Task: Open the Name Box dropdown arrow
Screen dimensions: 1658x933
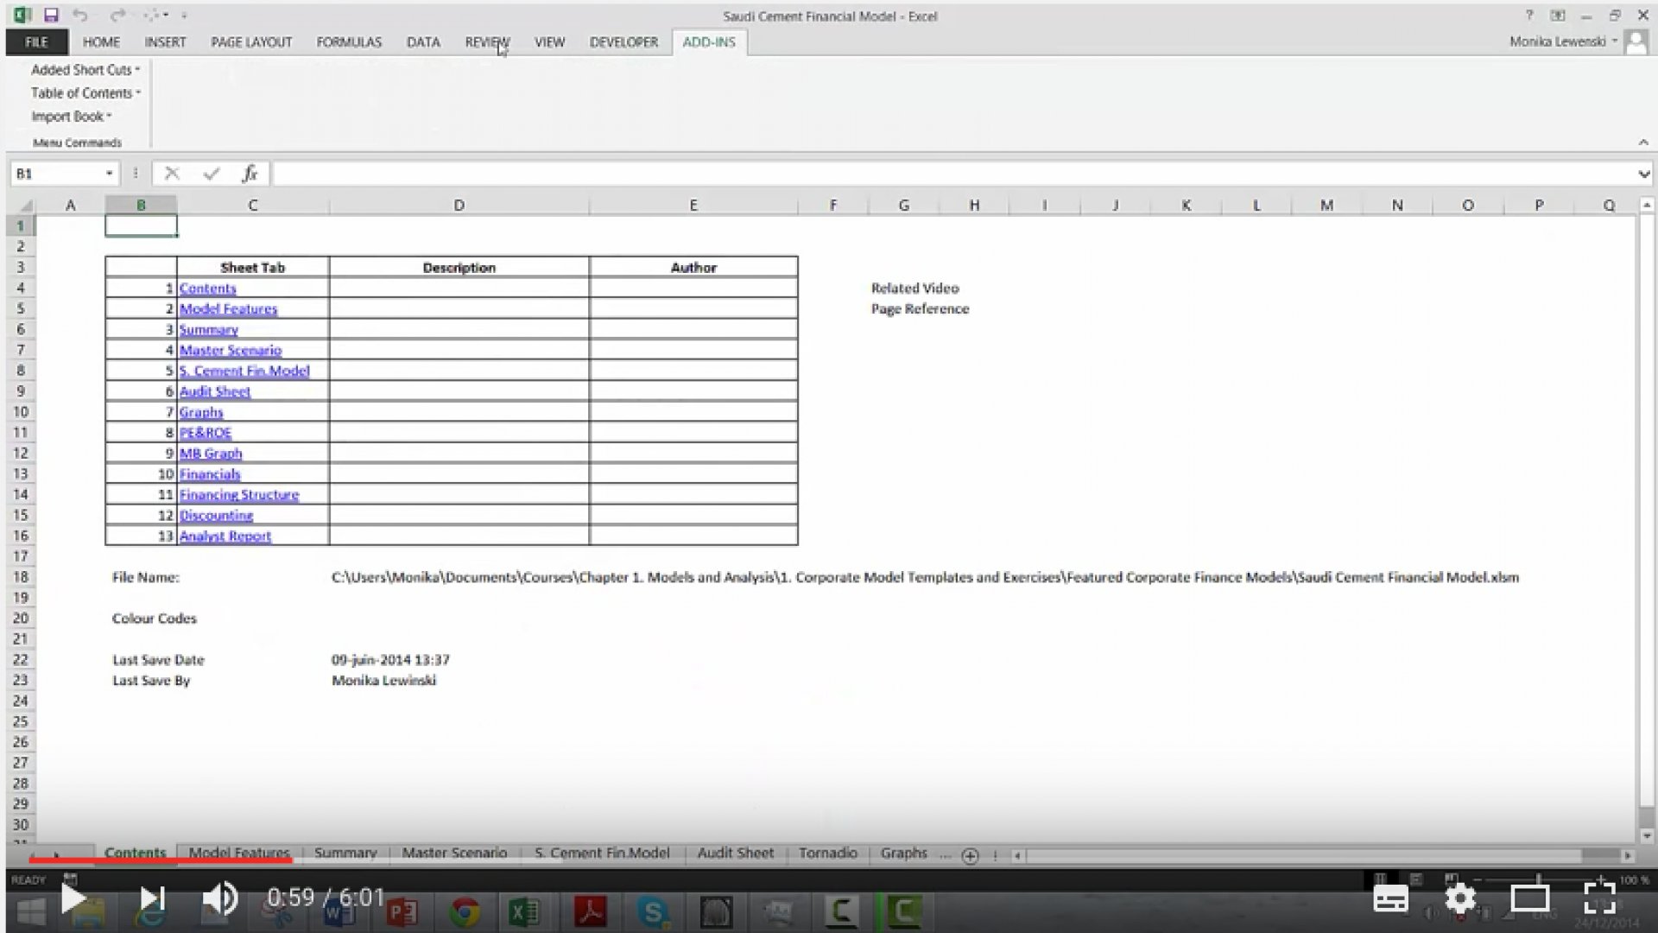Action: (109, 174)
